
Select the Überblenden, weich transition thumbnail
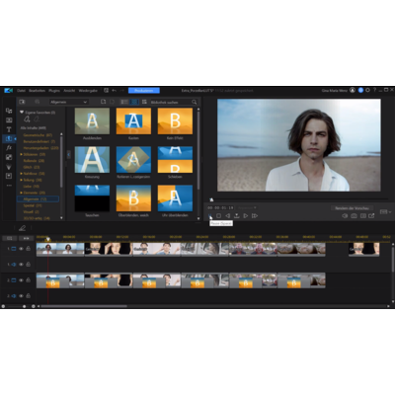(x=133, y=198)
